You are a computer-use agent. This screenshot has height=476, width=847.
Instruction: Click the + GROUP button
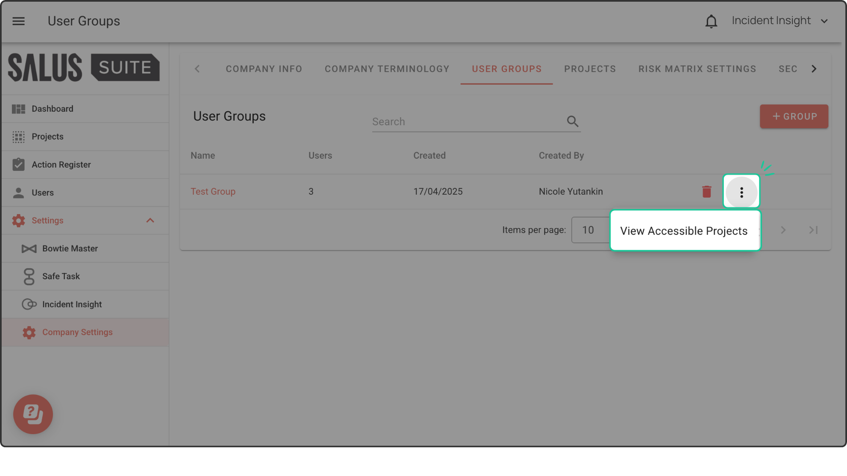(x=794, y=116)
